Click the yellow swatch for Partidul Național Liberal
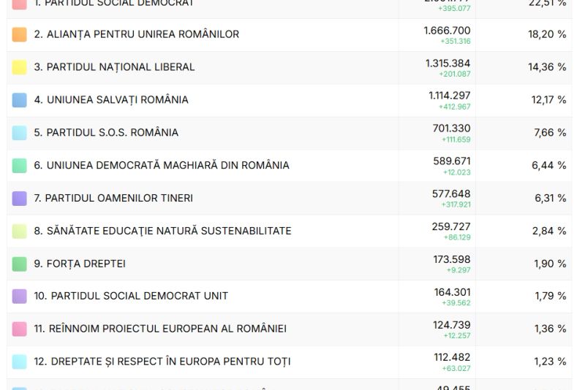This screenshot has width=585, height=390. pos(20,67)
